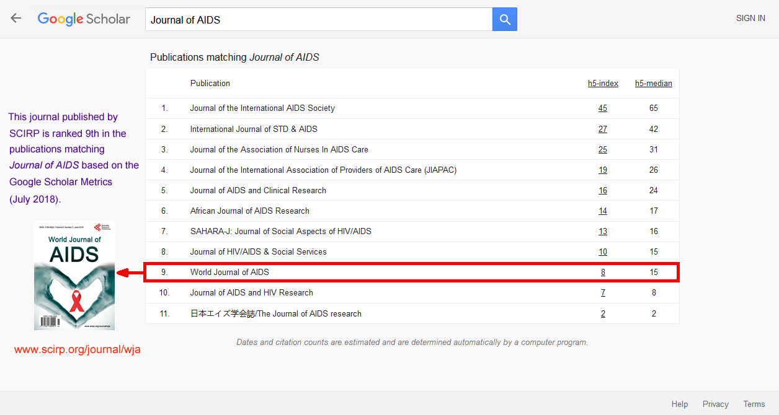
Task: Click h5-median value 42
Action: point(654,129)
